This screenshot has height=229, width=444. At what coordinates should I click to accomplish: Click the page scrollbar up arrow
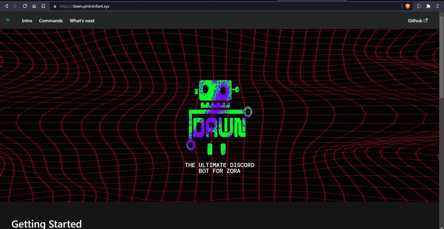tap(441, 14)
